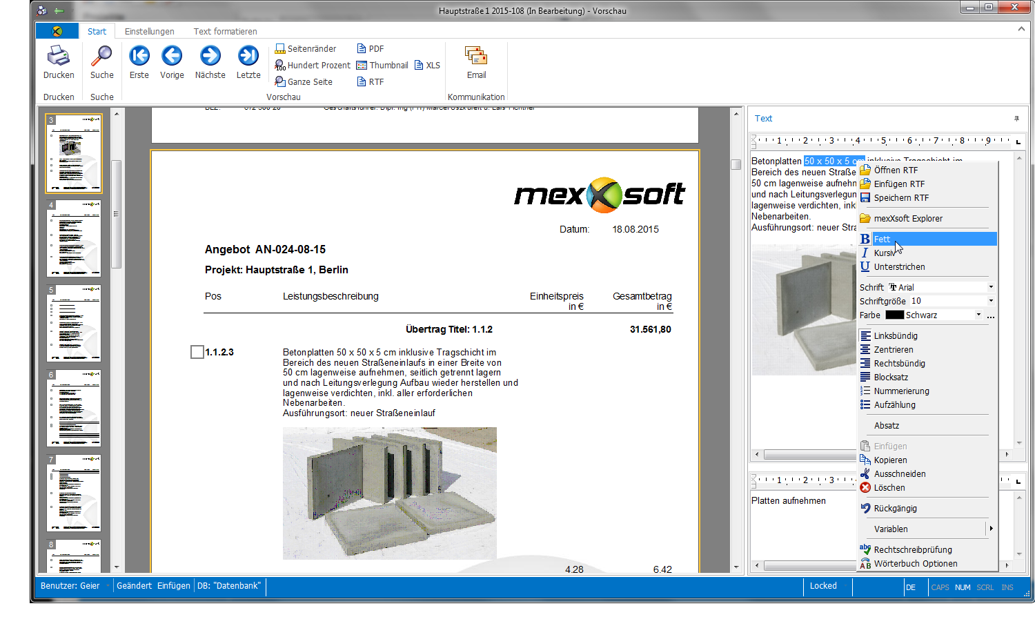Toggle Fett bold formatting
Screen dimensions: 1035x617
[927, 239]
